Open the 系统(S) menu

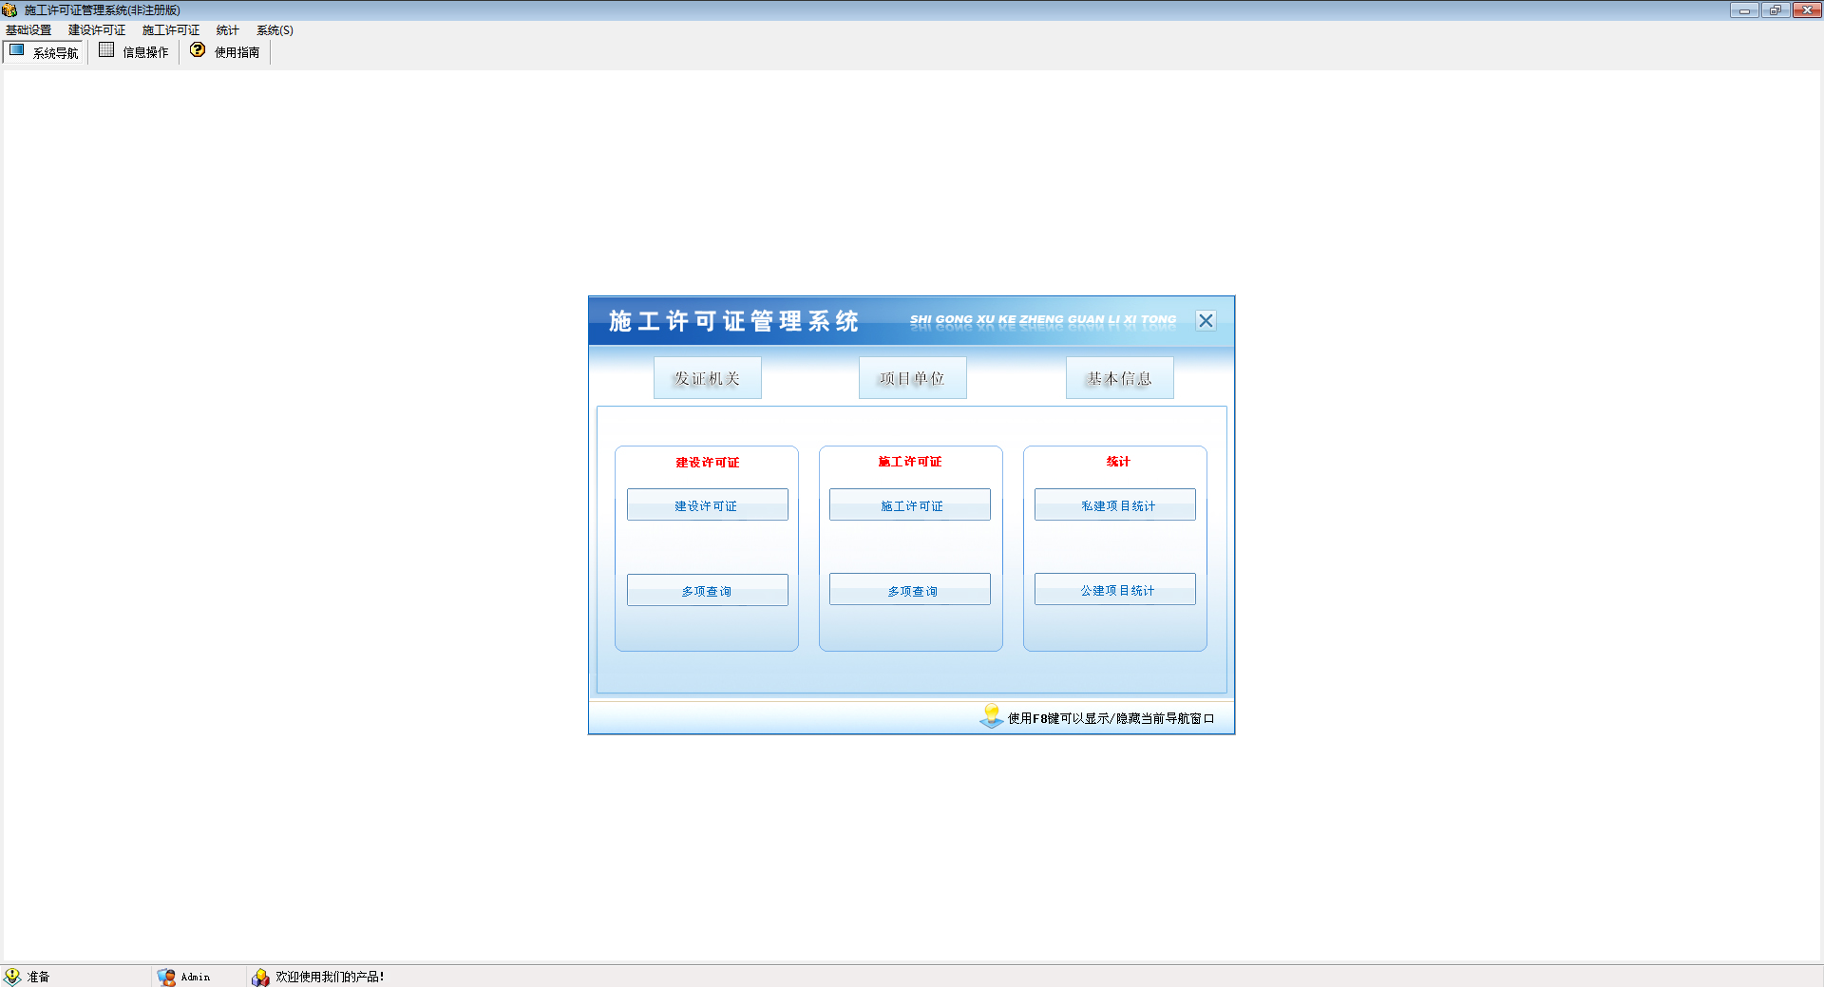275,30
